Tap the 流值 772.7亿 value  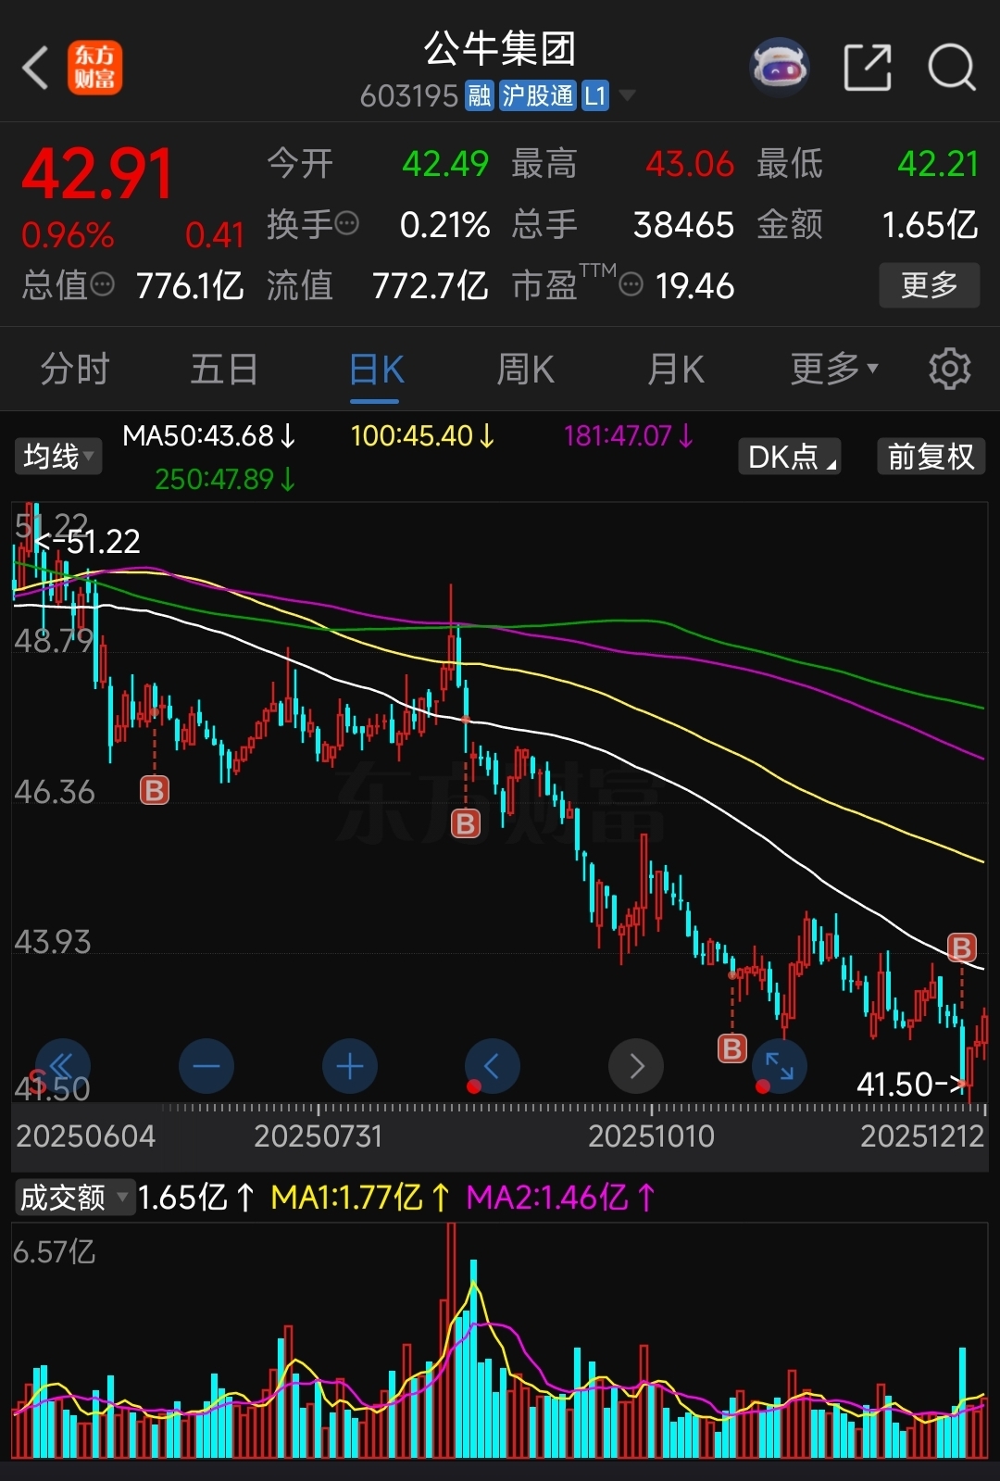point(430,285)
